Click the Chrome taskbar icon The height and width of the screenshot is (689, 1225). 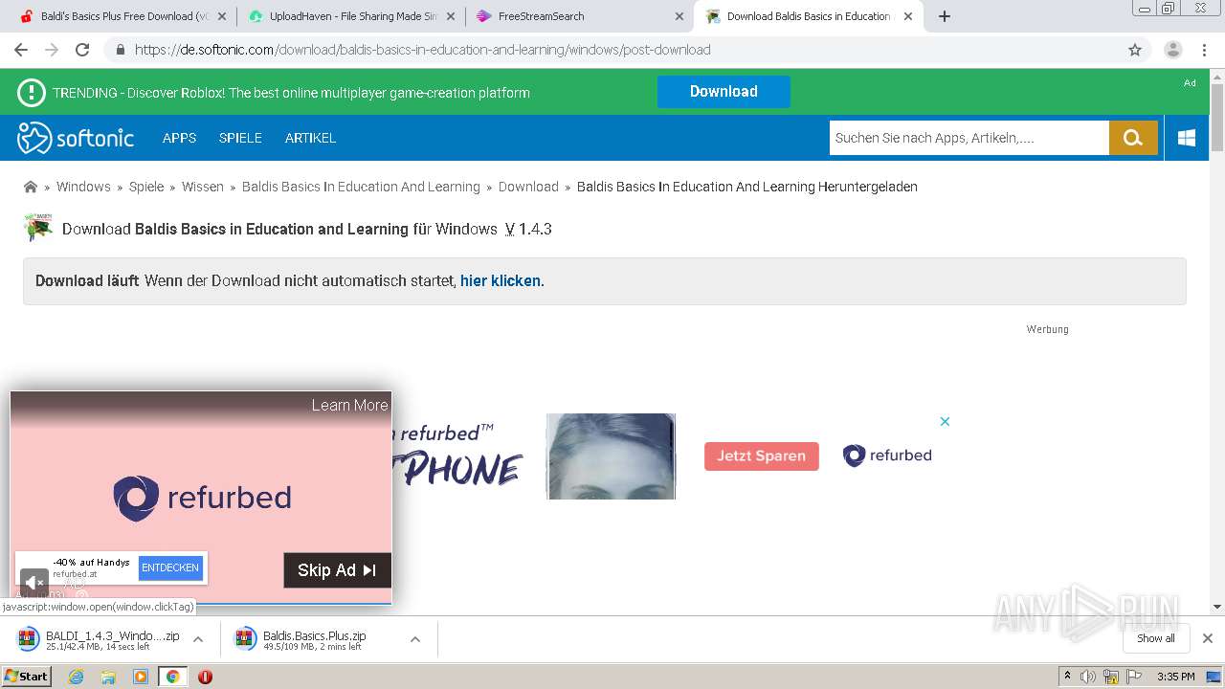172,677
